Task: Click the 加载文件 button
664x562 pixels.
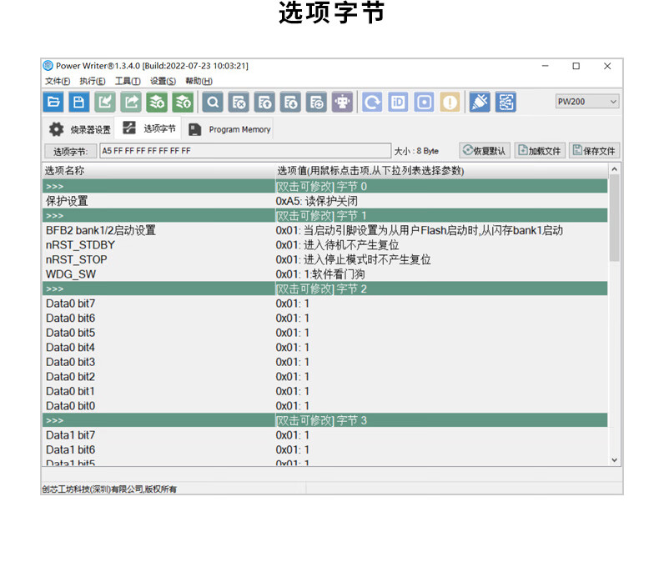Action: pyautogui.click(x=540, y=151)
